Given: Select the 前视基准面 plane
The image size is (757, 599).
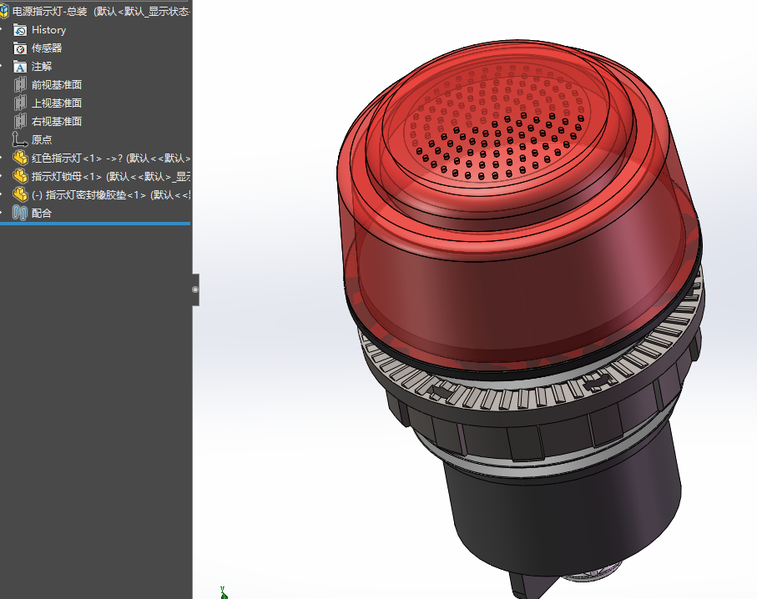Looking at the screenshot, I should [x=57, y=85].
